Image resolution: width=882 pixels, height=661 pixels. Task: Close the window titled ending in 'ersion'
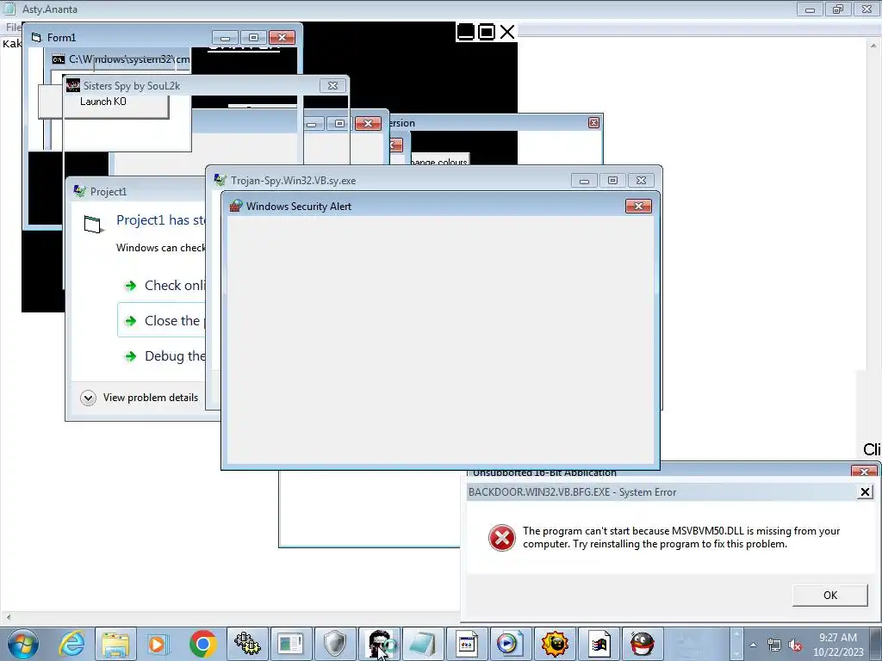pyautogui.click(x=593, y=122)
